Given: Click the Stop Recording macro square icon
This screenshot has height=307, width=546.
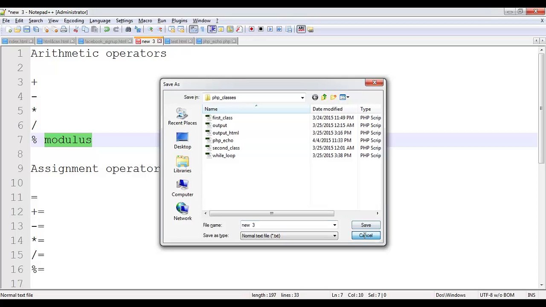Looking at the screenshot, I should pyautogui.click(x=261, y=29).
